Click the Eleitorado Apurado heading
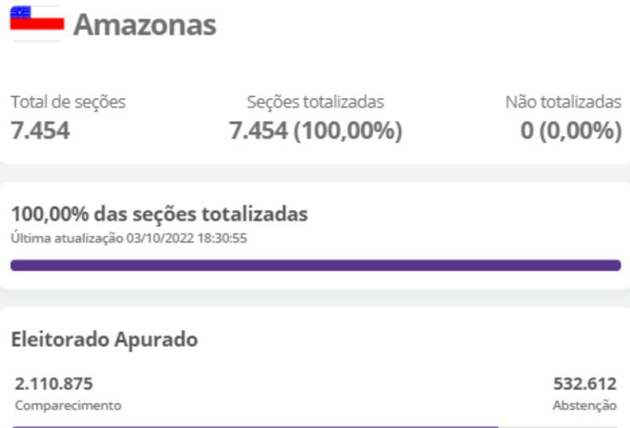 [105, 339]
